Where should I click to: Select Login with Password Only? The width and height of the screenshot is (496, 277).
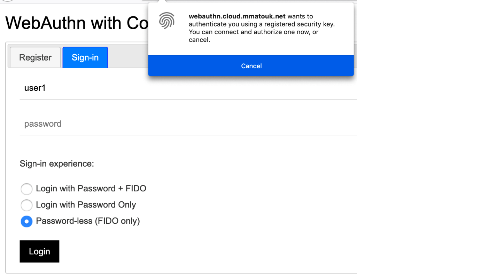(26, 205)
